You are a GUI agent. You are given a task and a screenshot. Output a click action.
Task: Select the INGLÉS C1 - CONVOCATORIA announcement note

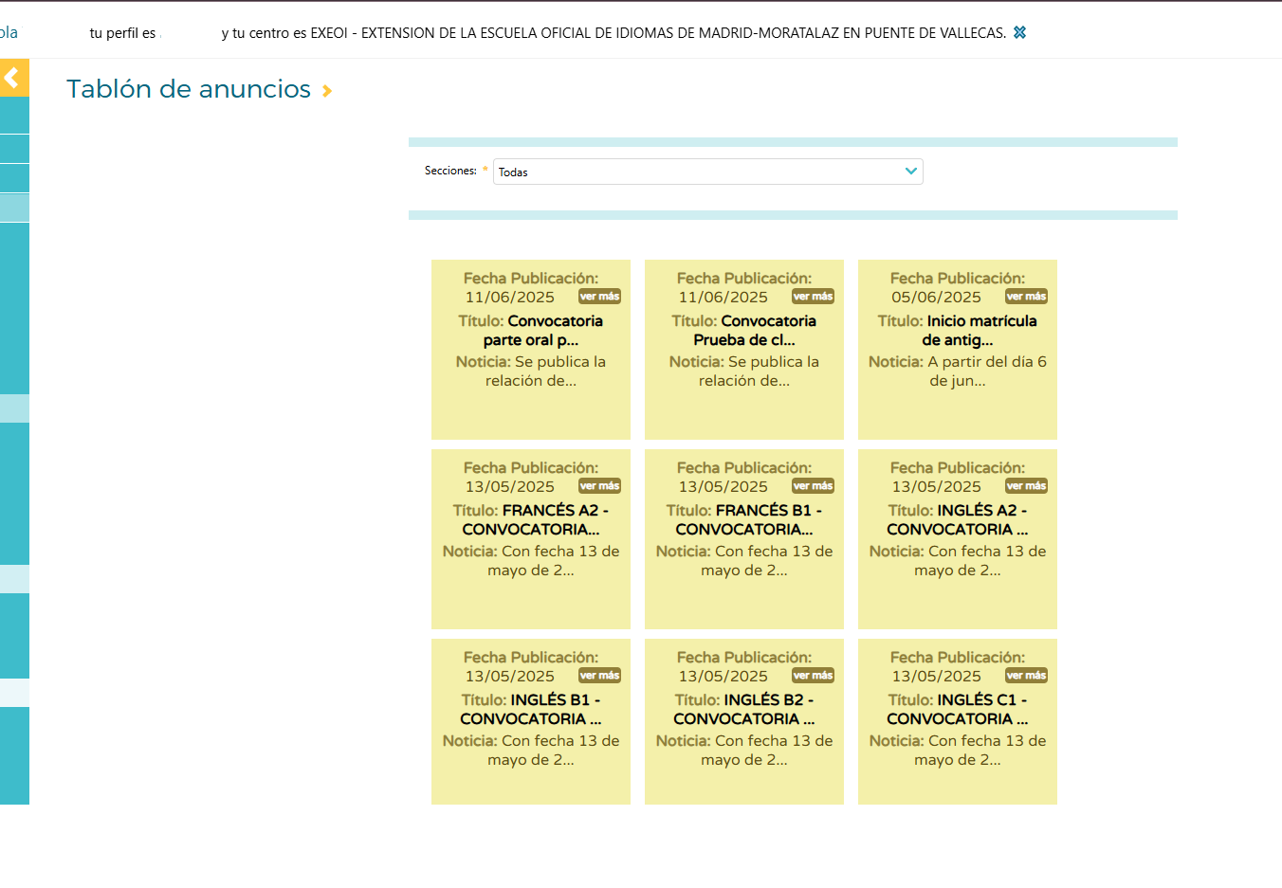(x=958, y=721)
